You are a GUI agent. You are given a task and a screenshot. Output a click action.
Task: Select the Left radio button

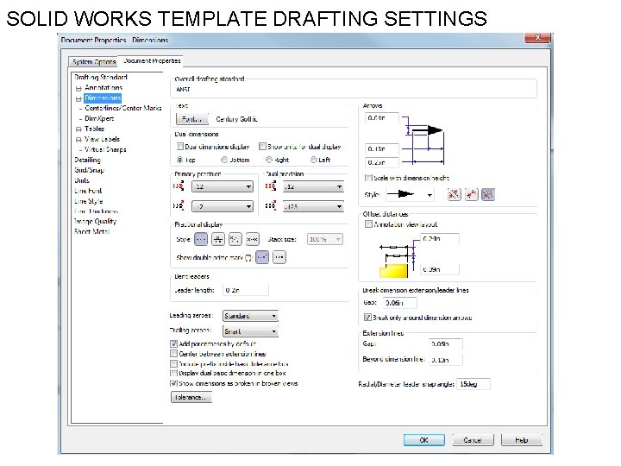[314, 160]
